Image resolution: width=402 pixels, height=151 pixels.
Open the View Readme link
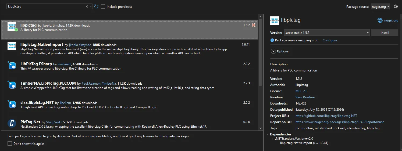305,97
